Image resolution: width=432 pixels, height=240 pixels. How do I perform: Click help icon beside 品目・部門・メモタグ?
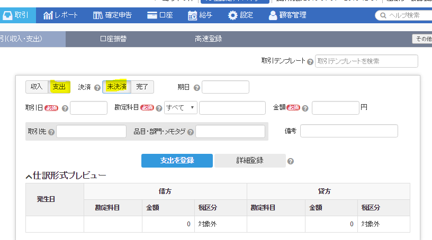191,132
